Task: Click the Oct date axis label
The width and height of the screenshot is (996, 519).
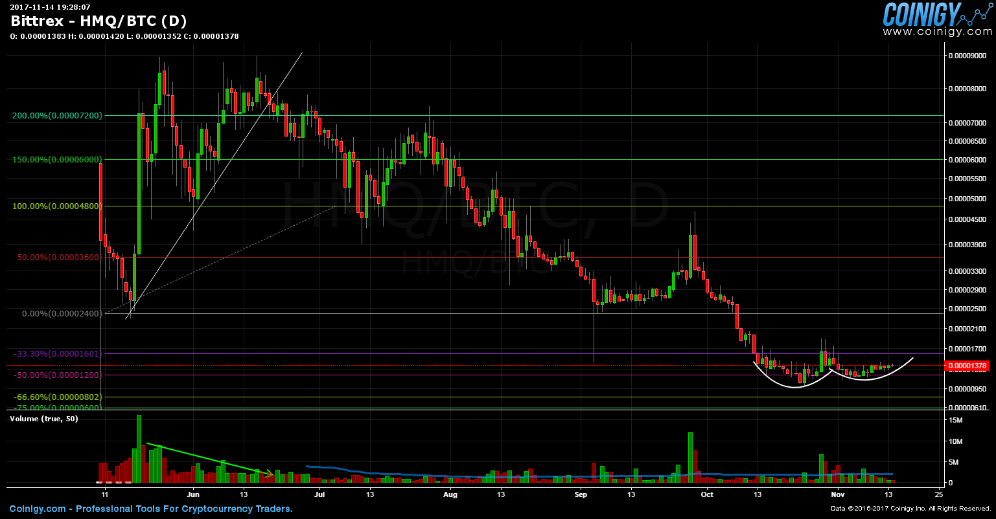Action: (706, 494)
